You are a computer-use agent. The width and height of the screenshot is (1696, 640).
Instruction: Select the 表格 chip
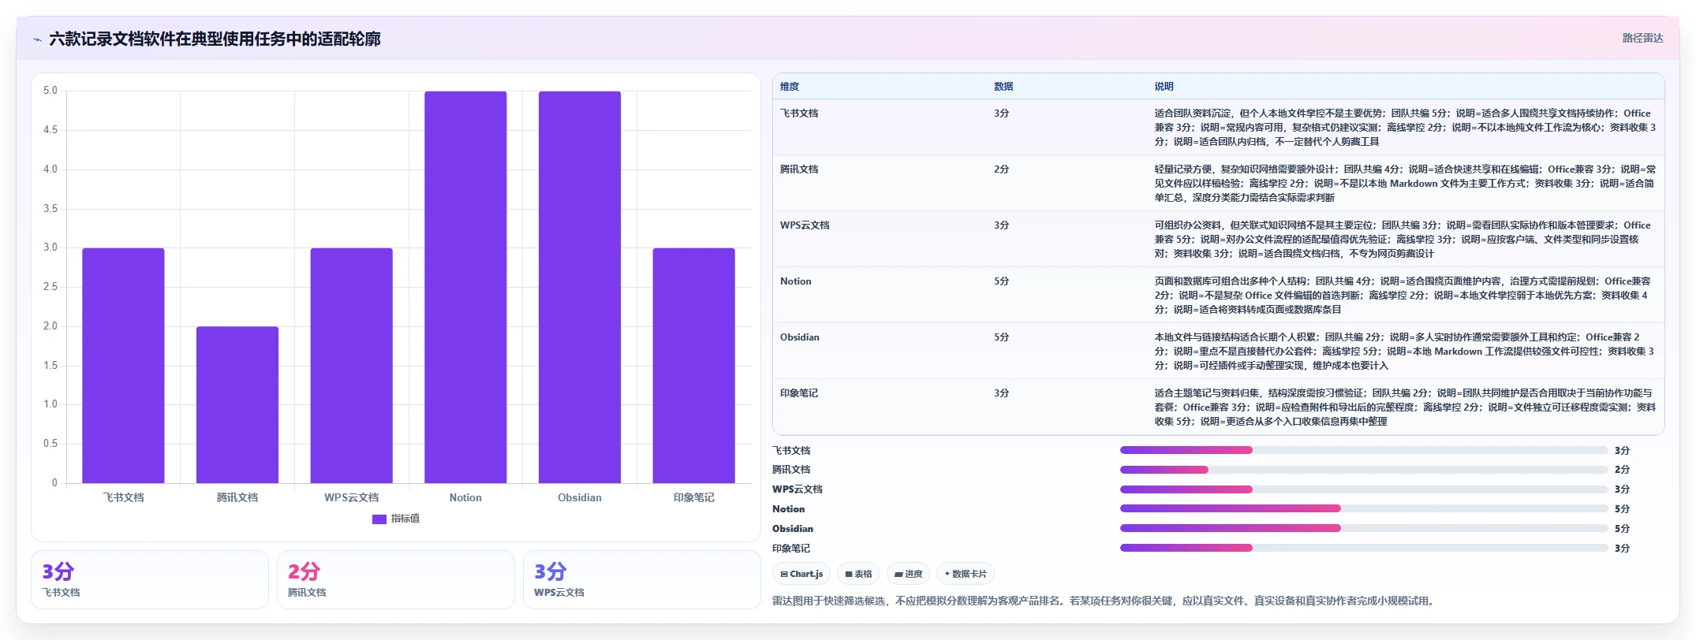point(858,574)
